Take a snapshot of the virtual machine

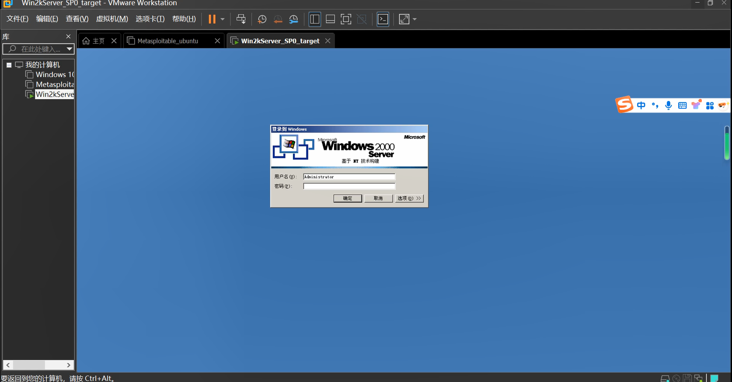pos(262,19)
